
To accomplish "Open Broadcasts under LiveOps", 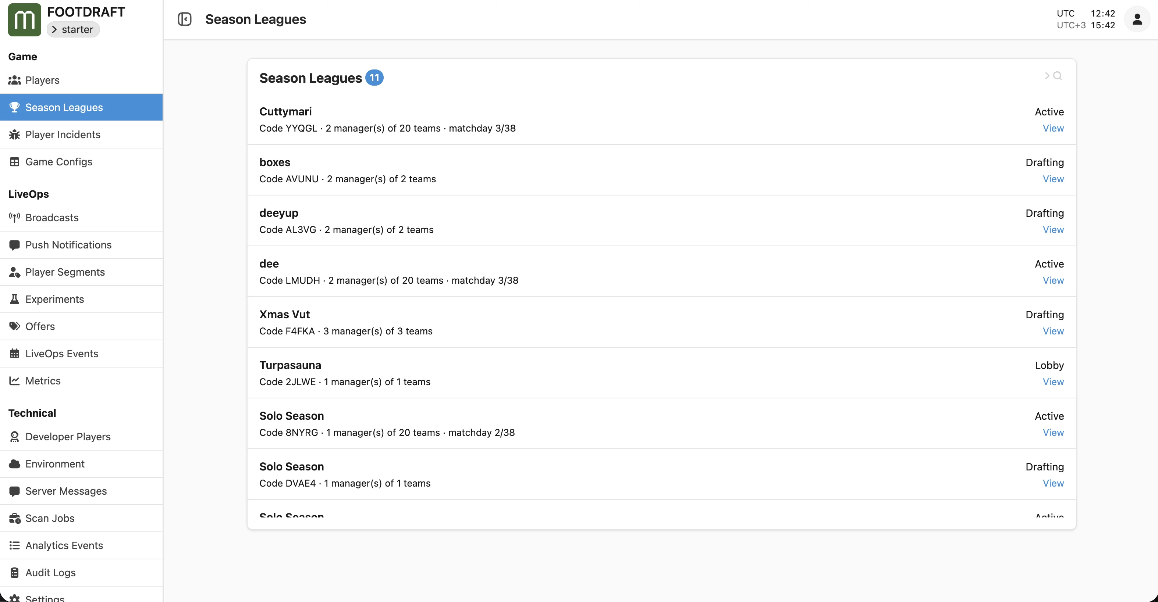I will point(81,218).
